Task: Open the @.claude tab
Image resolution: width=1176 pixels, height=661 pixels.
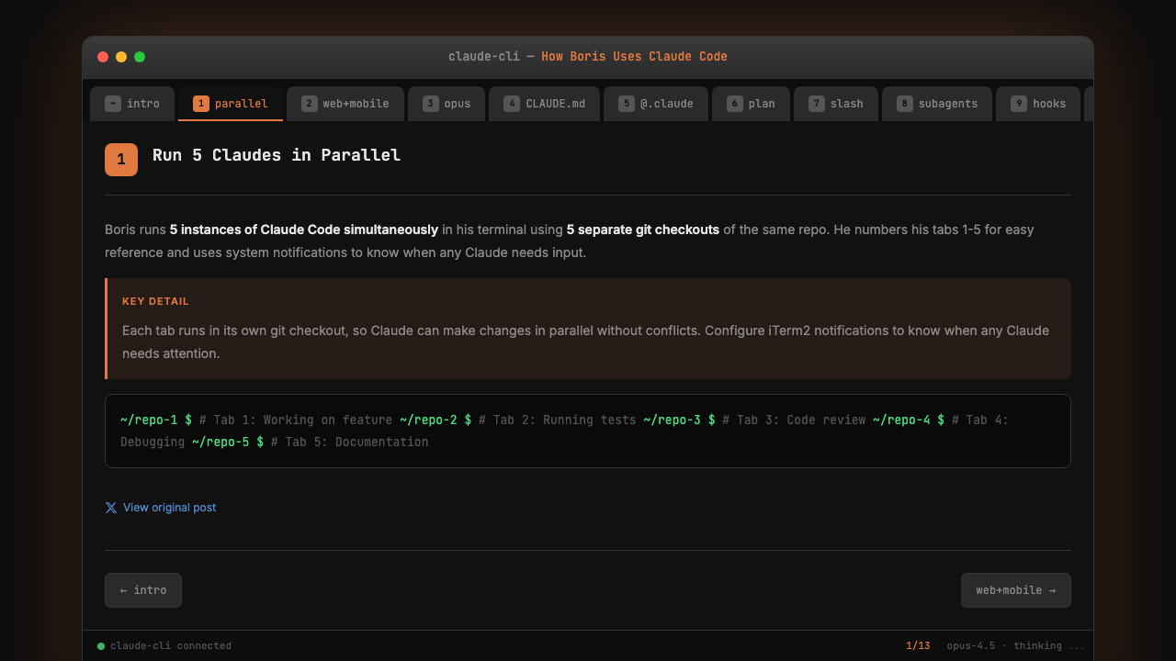Action: pyautogui.click(x=656, y=104)
